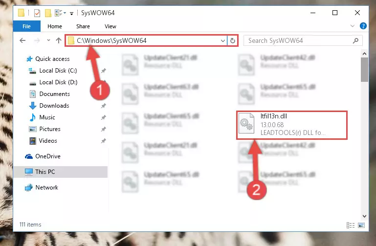Expand the ribbon with the chevron
376x246 pixels.
pyautogui.click(x=352, y=26)
